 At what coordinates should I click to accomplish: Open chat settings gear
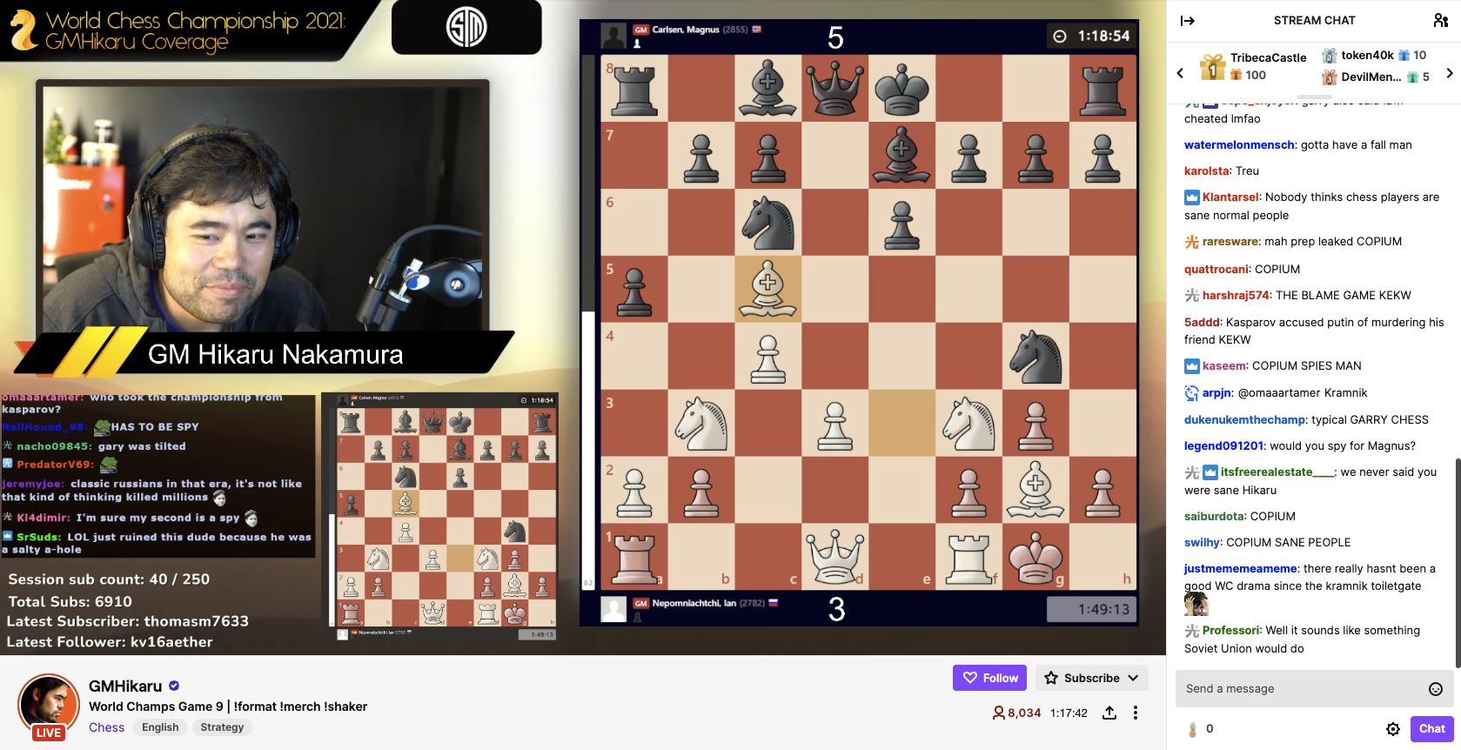coord(1393,729)
